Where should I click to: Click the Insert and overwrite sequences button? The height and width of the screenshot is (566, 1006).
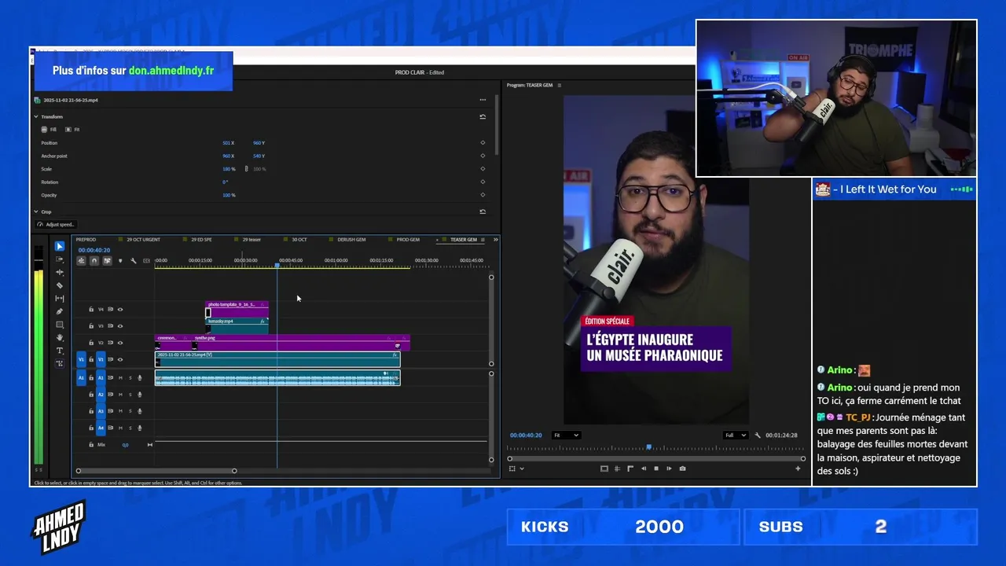click(x=81, y=261)
